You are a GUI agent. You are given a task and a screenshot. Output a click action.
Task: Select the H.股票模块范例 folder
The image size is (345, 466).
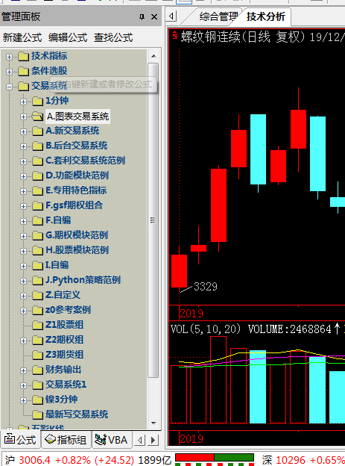click(x=77, y=250)
